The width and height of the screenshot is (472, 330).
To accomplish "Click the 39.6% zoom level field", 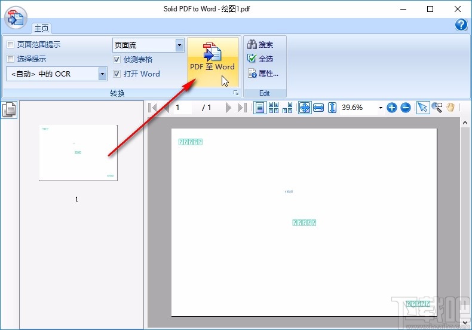I will pos(358,108).
